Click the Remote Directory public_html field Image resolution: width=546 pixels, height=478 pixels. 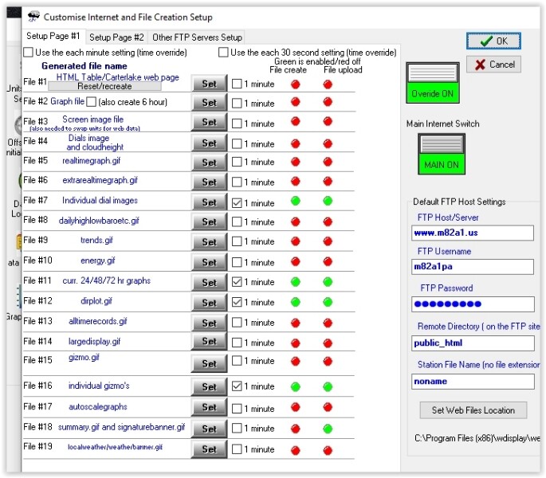tap(473, 343)
